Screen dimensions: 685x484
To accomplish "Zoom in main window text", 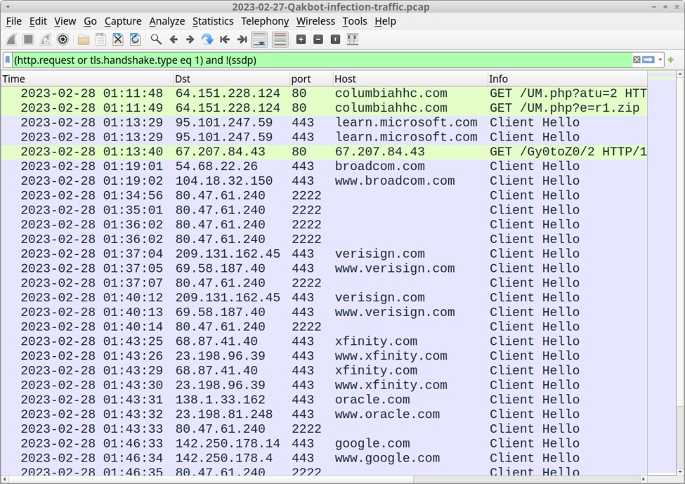I will (x=301, y=39).
